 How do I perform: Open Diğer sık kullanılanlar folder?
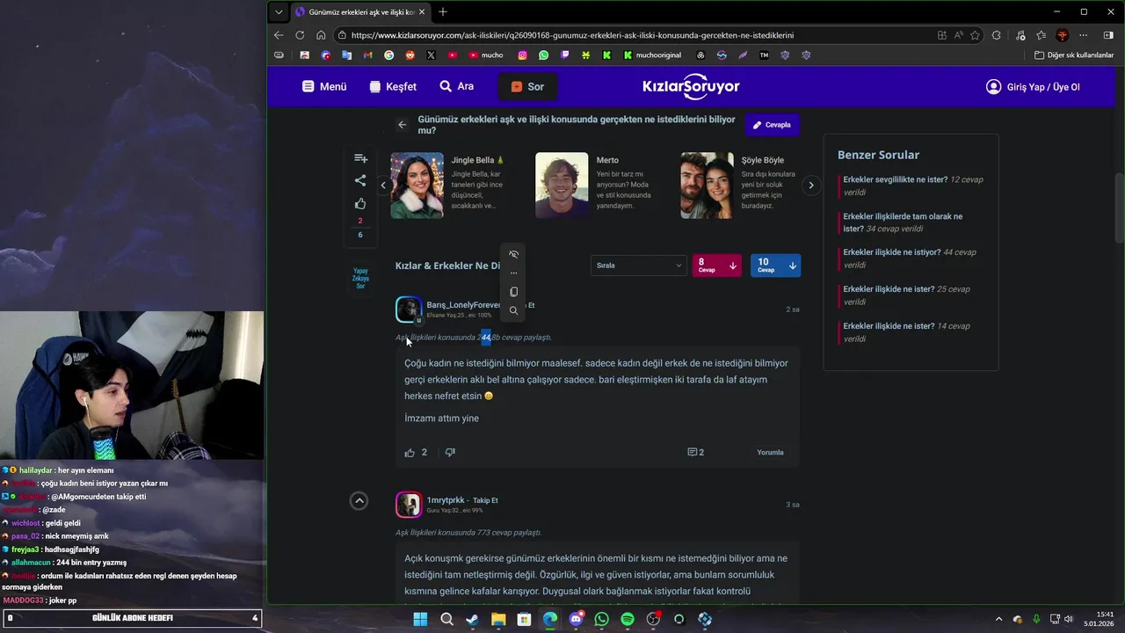1074,55
